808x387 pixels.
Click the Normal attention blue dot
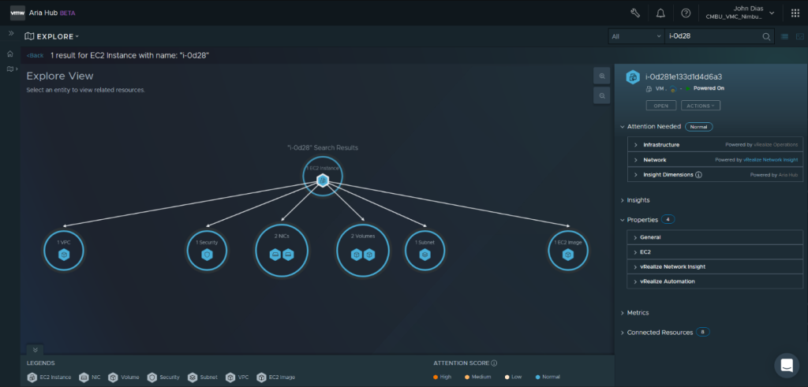coord(537,378)
